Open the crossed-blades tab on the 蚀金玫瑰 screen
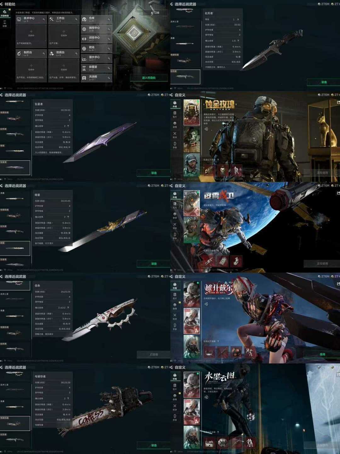This screenshot has height=454, width=340. pos(175,135)
